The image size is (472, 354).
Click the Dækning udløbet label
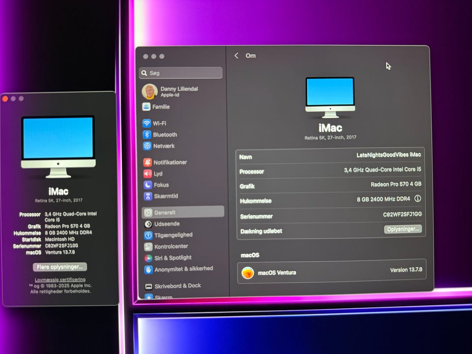coord(261,231)
